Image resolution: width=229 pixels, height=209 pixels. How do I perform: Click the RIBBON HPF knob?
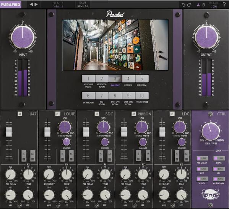click(125, 195)
